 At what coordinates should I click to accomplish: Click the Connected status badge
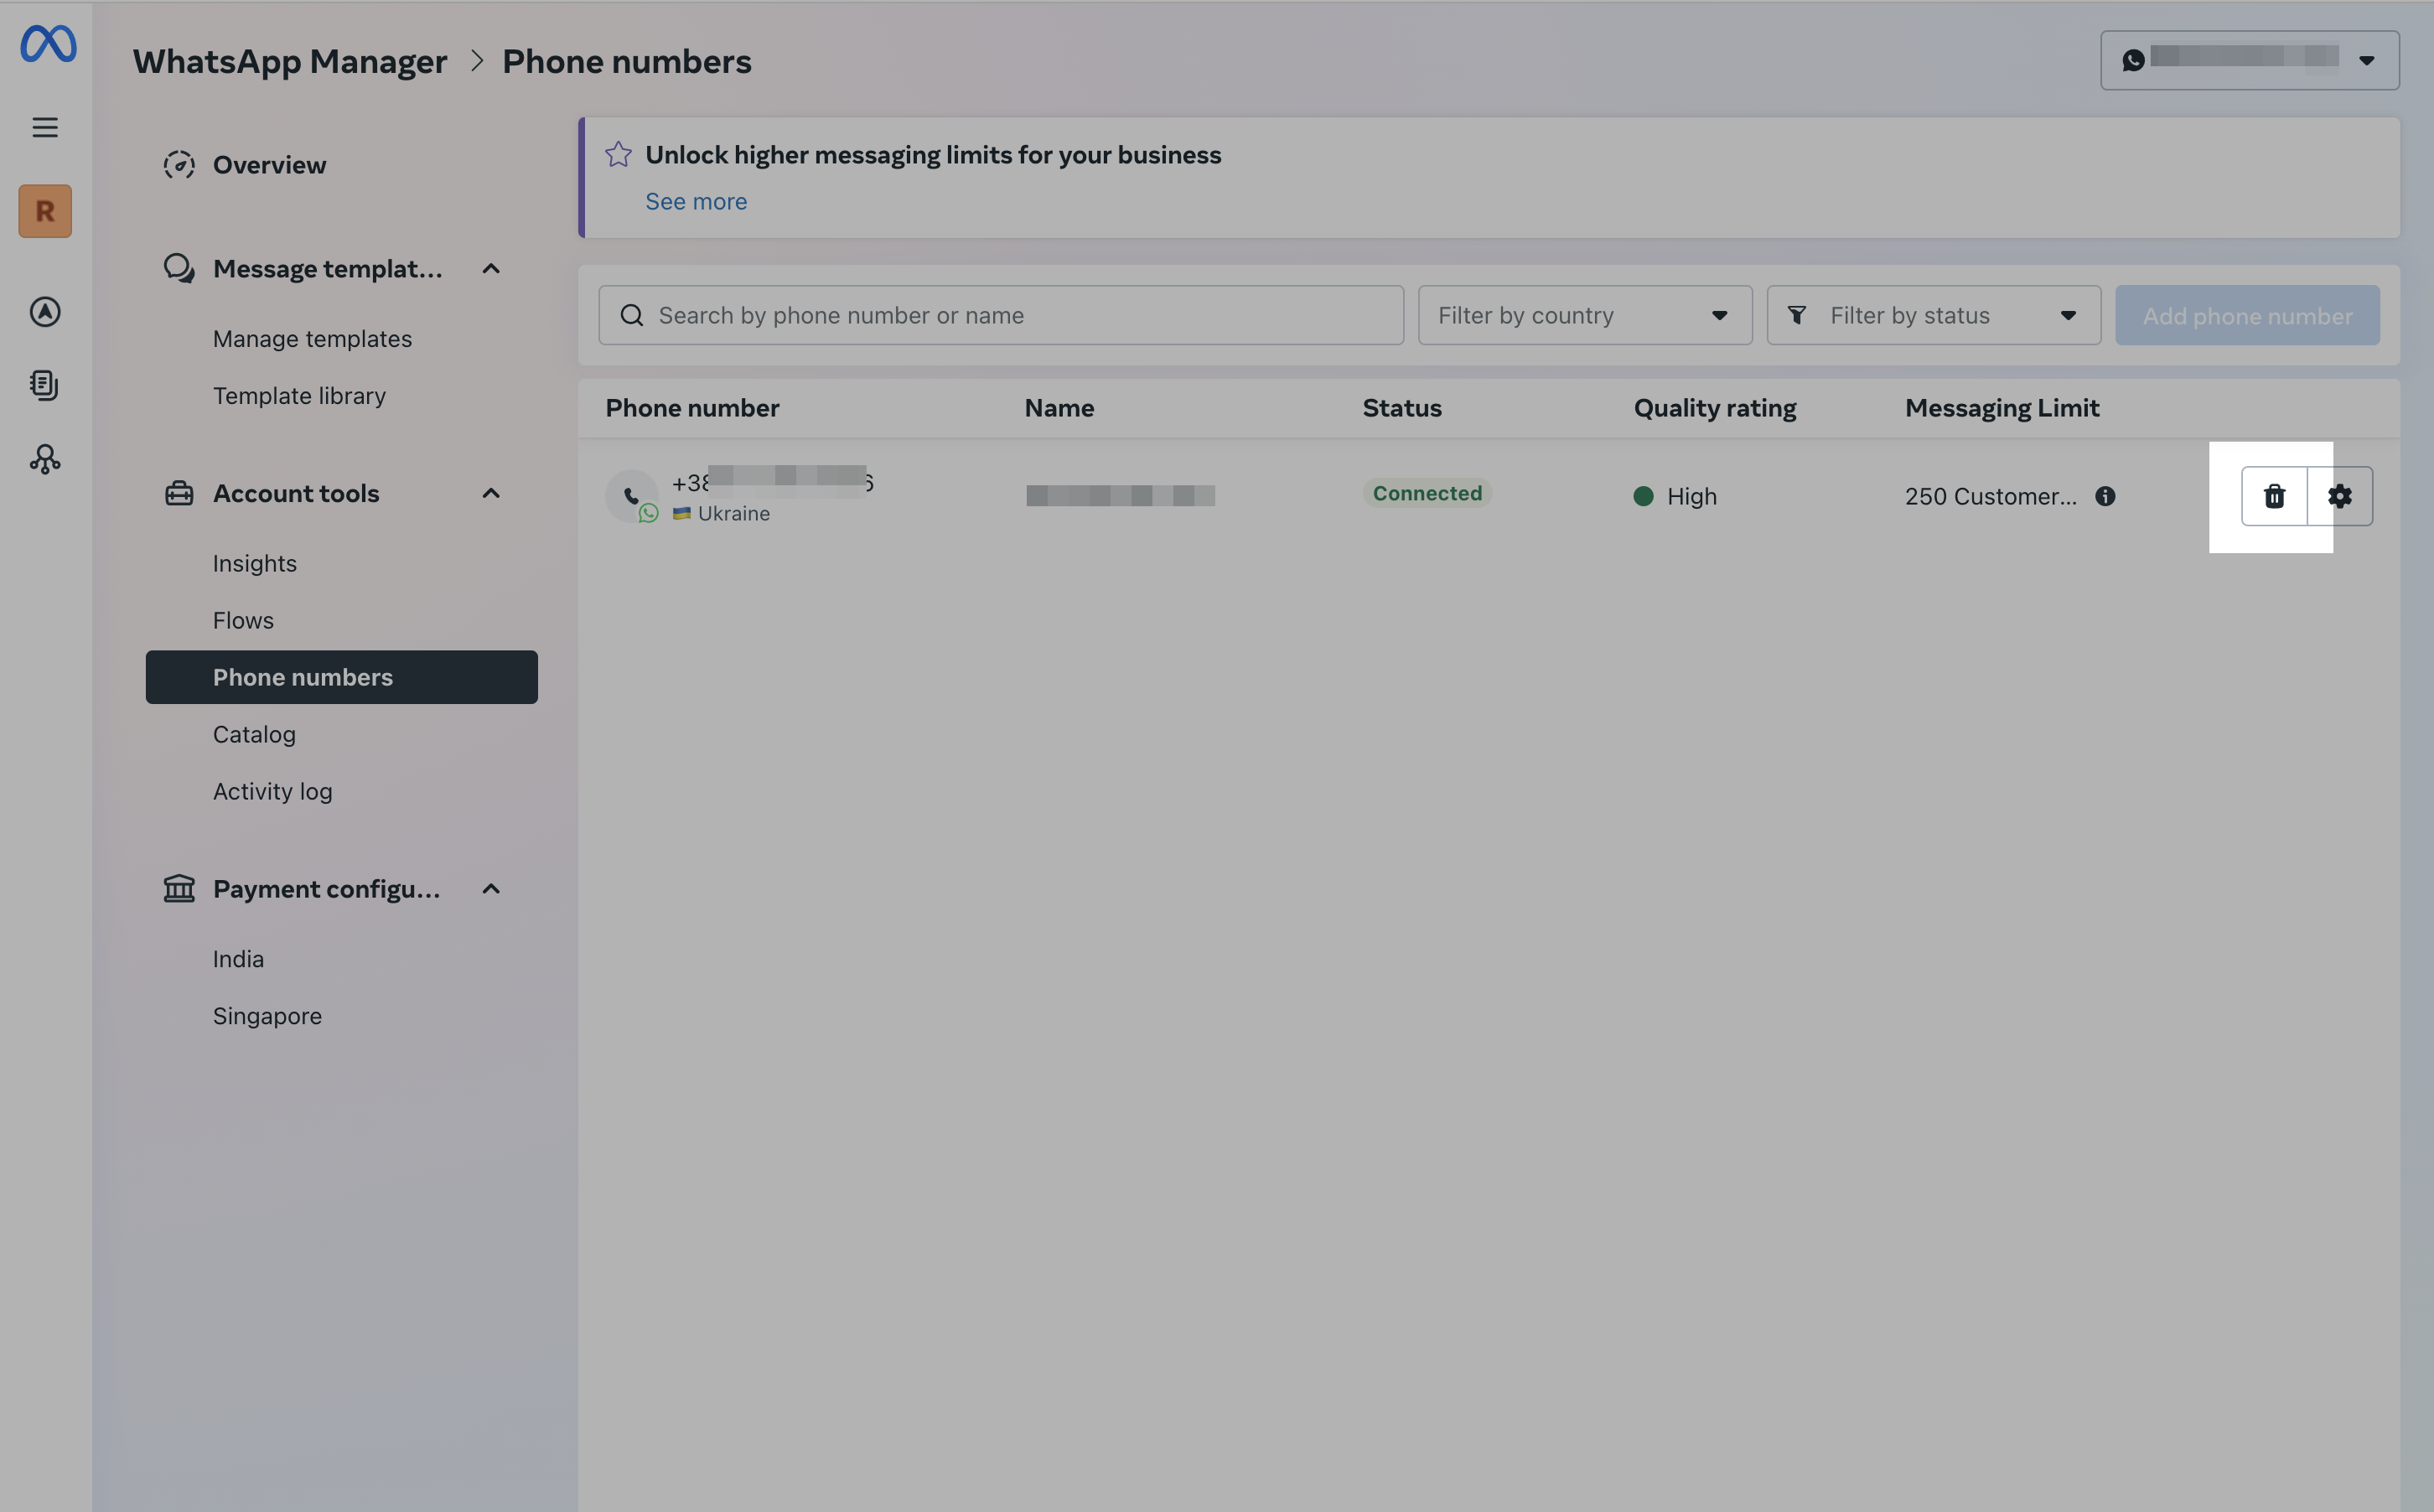coord(1427,493)
